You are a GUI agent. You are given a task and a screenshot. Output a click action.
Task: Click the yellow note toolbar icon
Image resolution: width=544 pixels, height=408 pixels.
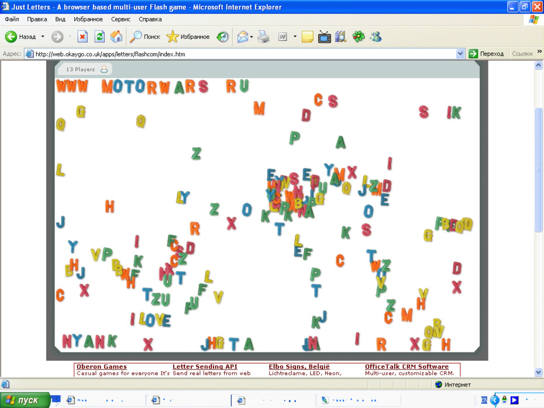[307, 36]
